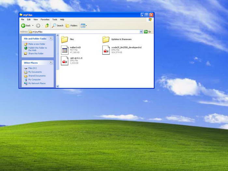This screenshot has width=228, height=171.
Task: Collapse the Other Places panel
Action: tap(51, 63)
